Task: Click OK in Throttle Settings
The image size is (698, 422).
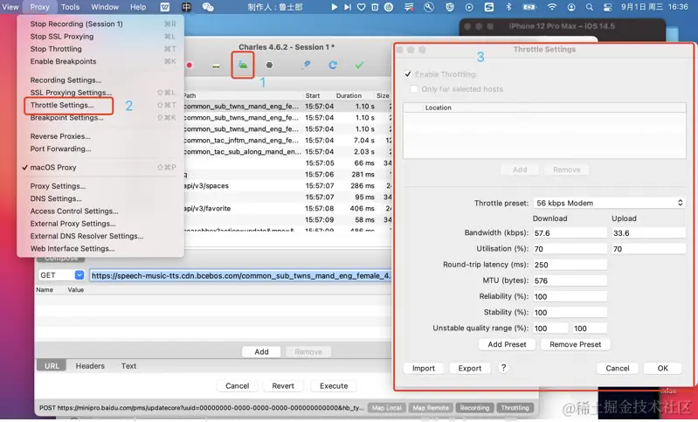Action: click(662, 368)
